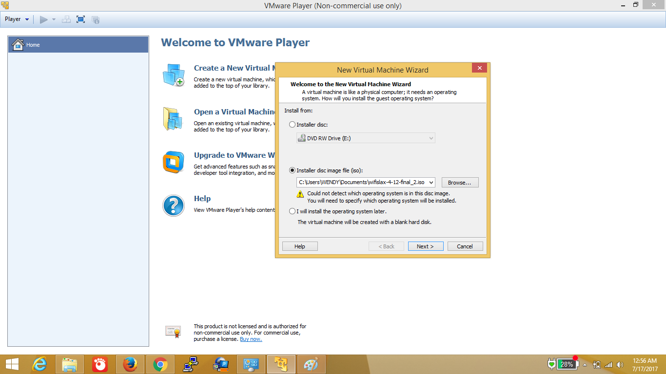Screen dimensions: 666x374
Task: Click the yellow warning triangle icon
Action: (300, 194)
